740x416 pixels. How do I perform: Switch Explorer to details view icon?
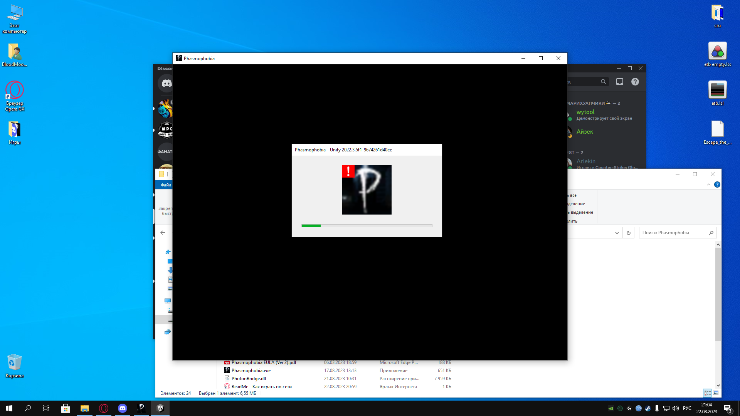tap(707, 393)
